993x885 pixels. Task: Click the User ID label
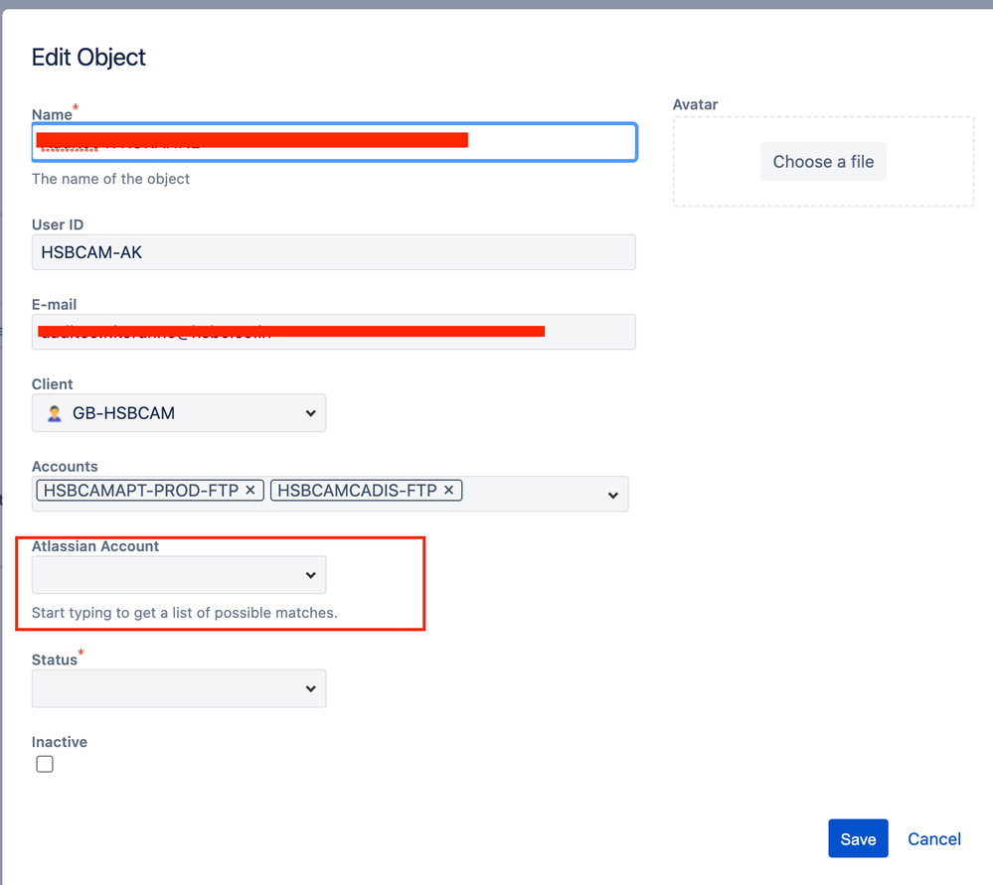[58, 224]
